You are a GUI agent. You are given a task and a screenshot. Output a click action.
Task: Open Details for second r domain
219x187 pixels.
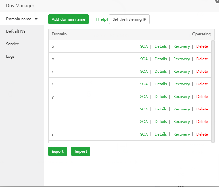(x=161, y=84)
